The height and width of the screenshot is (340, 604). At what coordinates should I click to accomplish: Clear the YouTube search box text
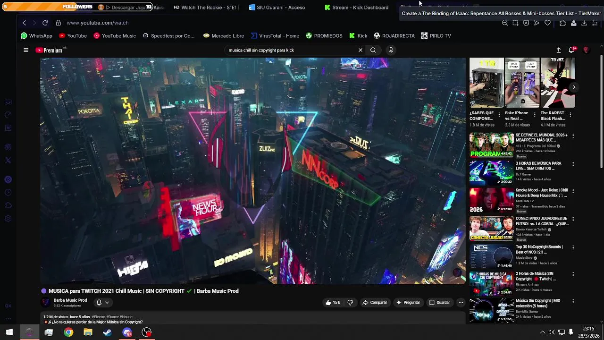click(x=361, y=50)
